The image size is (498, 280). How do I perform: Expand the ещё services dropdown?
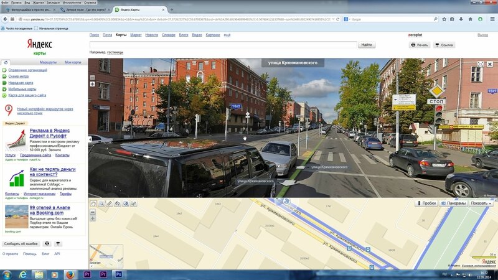click(227, 35)
